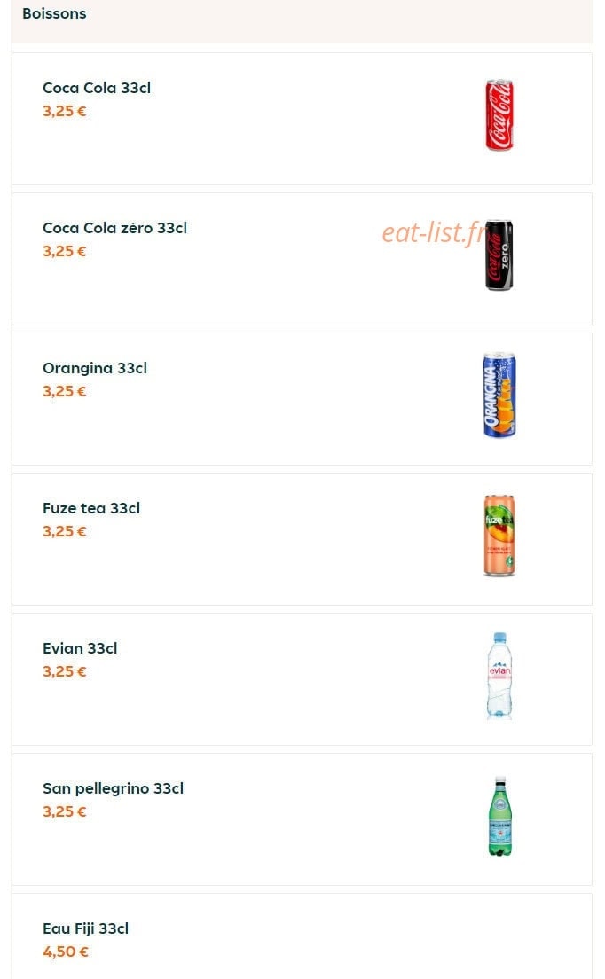Choose the San pellegrino 33cl title
Screen dimensions: 605x979
(113, 788)
